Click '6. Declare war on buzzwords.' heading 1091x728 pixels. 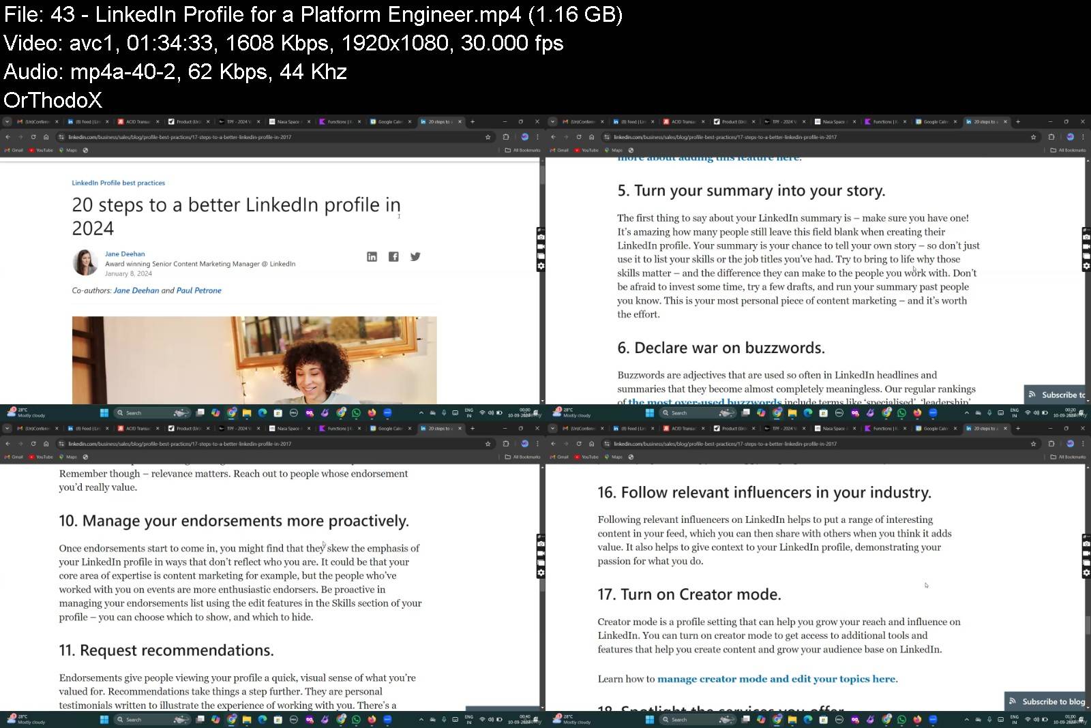(721, 348)
